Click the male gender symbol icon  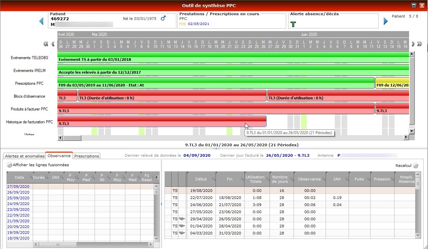click(x=163, y=18)
